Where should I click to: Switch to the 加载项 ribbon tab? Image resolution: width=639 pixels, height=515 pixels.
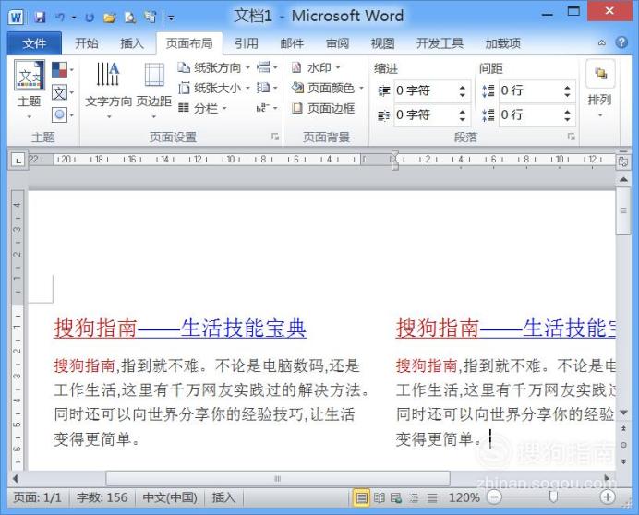(503, 43)
